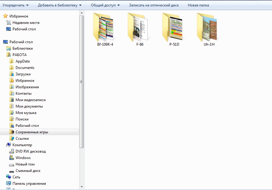
Task: Click the Моя музыка folder icon
Action: (x=11, y=112)
